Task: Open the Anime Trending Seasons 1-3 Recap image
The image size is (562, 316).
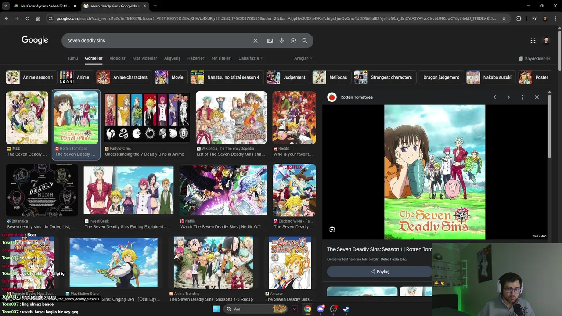Action: click(213, 262)
